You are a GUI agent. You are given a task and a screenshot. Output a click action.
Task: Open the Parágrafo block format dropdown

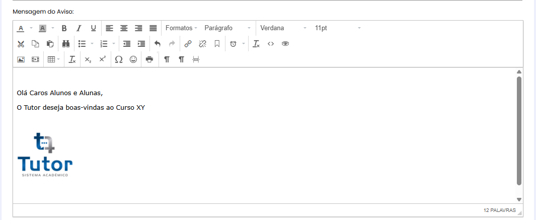(x=227, y=28)
